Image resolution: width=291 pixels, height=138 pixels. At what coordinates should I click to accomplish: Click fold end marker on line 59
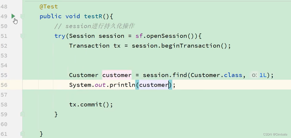[22, 114]
